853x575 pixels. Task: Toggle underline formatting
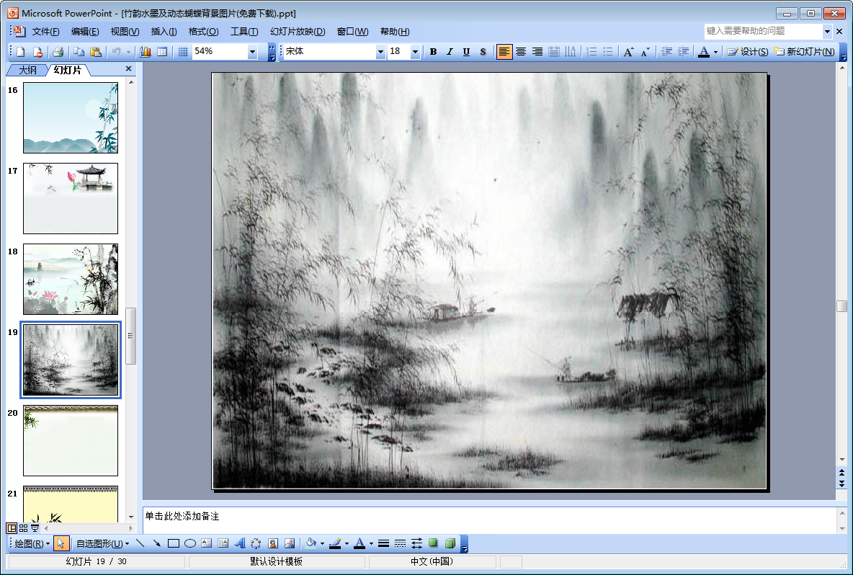coord(466,52)
